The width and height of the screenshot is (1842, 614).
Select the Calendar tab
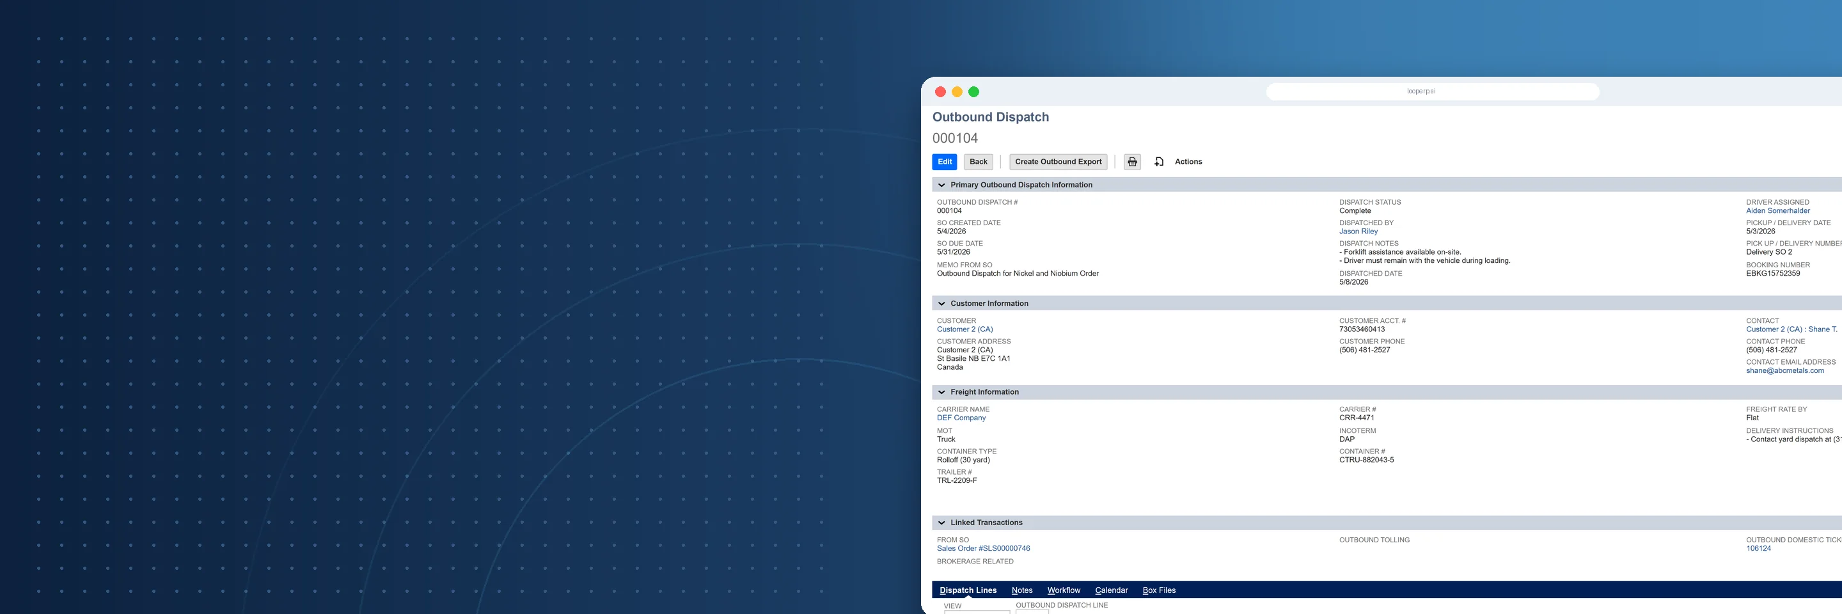coord(1111,590)
